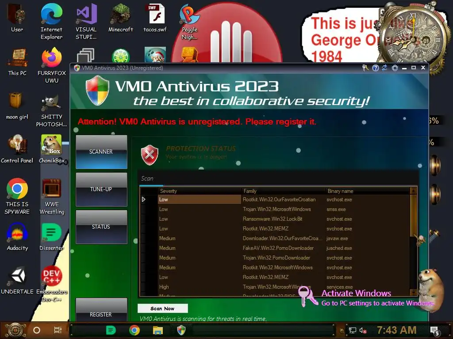Open the Minecraft desktop icon

click(x=121, y=17)
